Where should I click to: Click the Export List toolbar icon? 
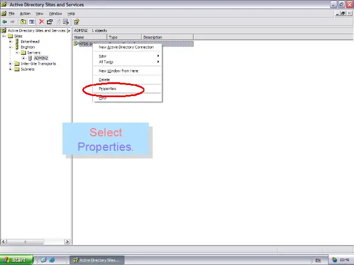(66, 22)
